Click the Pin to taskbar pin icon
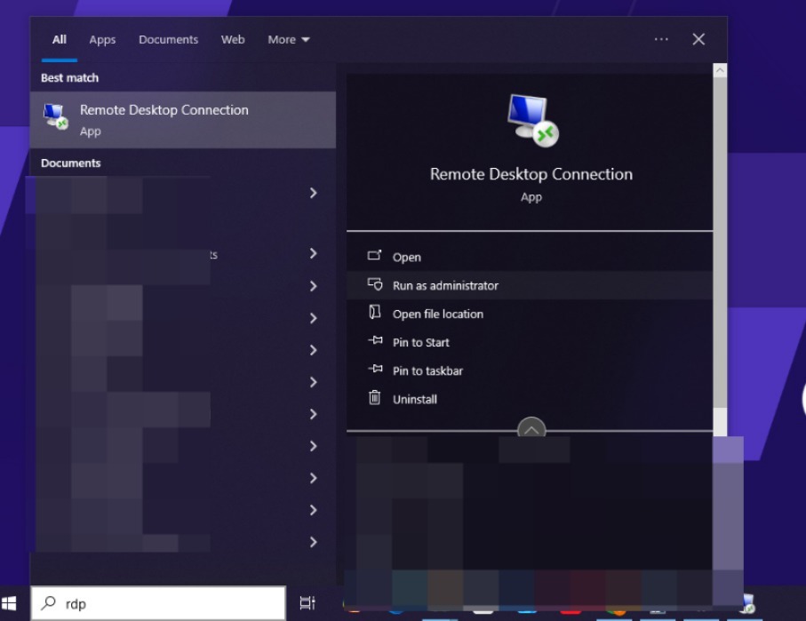Image resolution: width=806 pixels, height=621 pixels. (374, 370)
